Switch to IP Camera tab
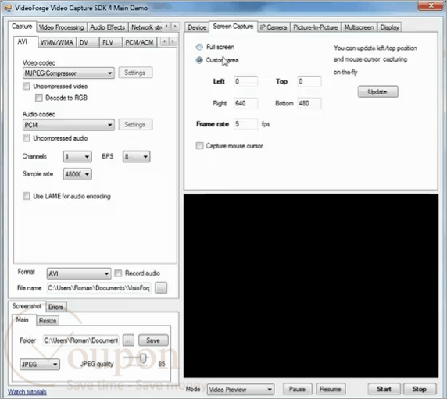The image size is (447, 399). pyautogui.click(x=274, y=27)
